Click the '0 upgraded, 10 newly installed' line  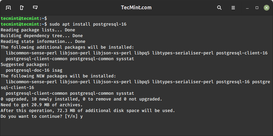point(81,99)
